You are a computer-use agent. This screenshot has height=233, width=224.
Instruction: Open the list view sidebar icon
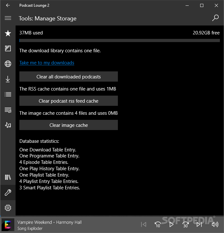coord(8,94)
